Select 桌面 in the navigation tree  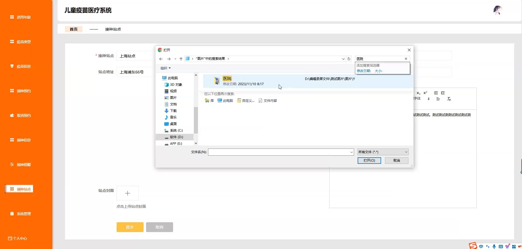pos(171,124)
